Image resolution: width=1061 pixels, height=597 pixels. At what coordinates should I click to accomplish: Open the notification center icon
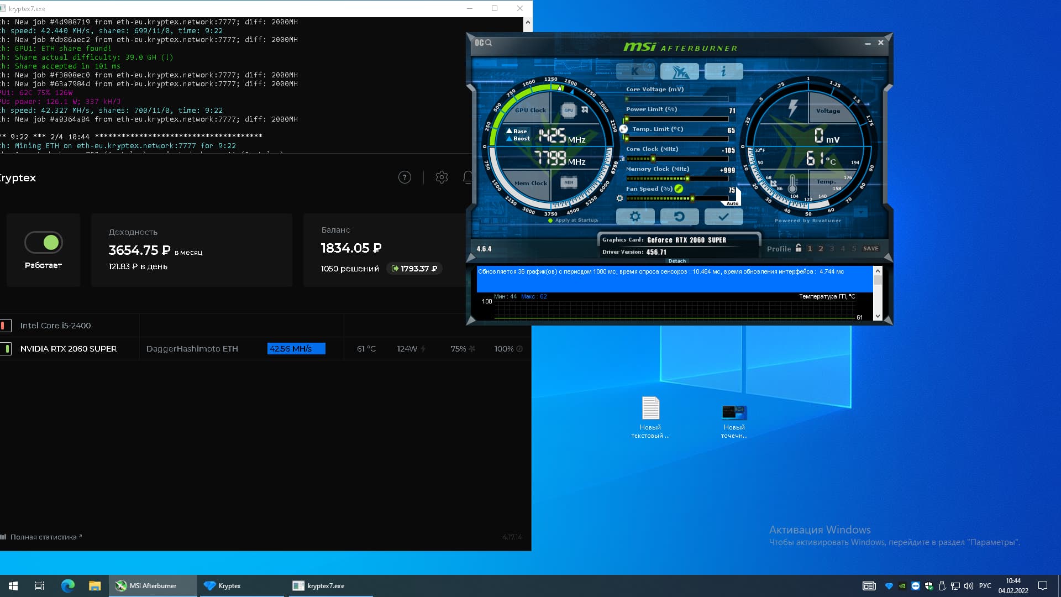[1043, 586]
